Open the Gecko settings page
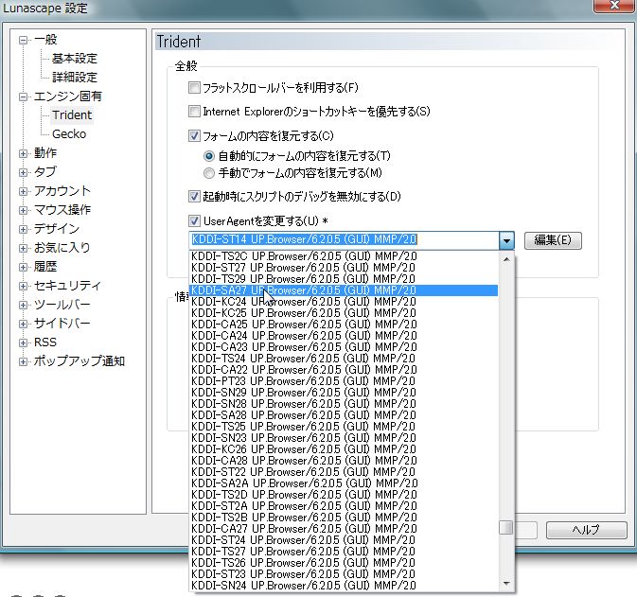This screenshot has width=637, height=597. point(69,134)
